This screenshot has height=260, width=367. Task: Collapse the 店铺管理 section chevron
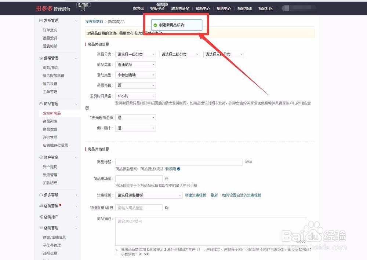[x=76, y=228]
